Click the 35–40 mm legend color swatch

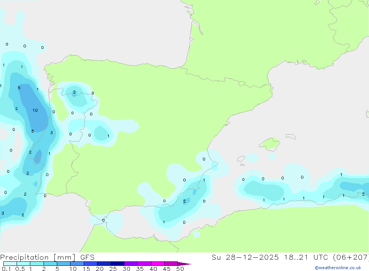pyautogui.click(x=144, y=264)
